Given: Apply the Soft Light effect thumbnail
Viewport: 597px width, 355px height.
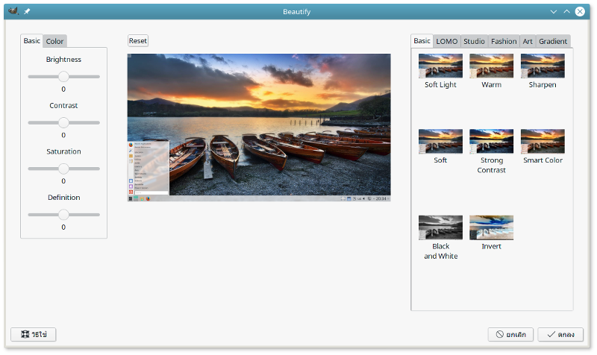Looking at the screenshot, I should (440, 66).
